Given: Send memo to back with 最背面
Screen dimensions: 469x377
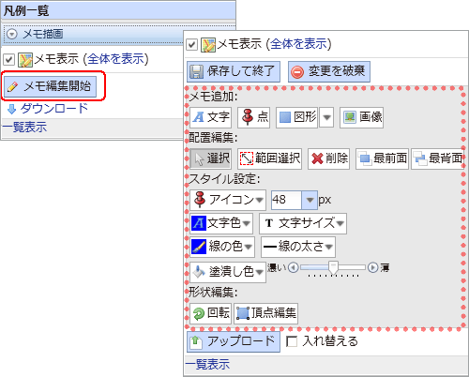Looking at the screenshot, I should (x=437, y=158).
